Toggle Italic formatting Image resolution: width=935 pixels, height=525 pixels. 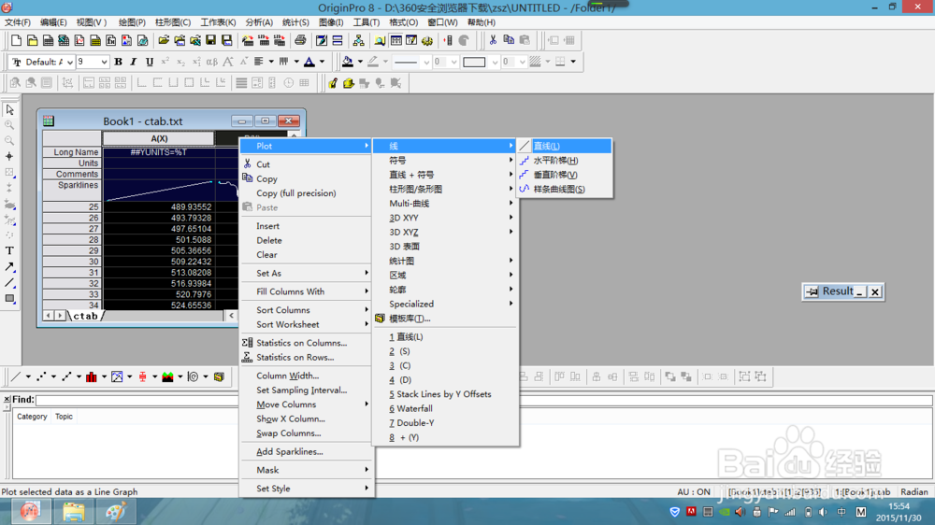(x=134, y=62)
